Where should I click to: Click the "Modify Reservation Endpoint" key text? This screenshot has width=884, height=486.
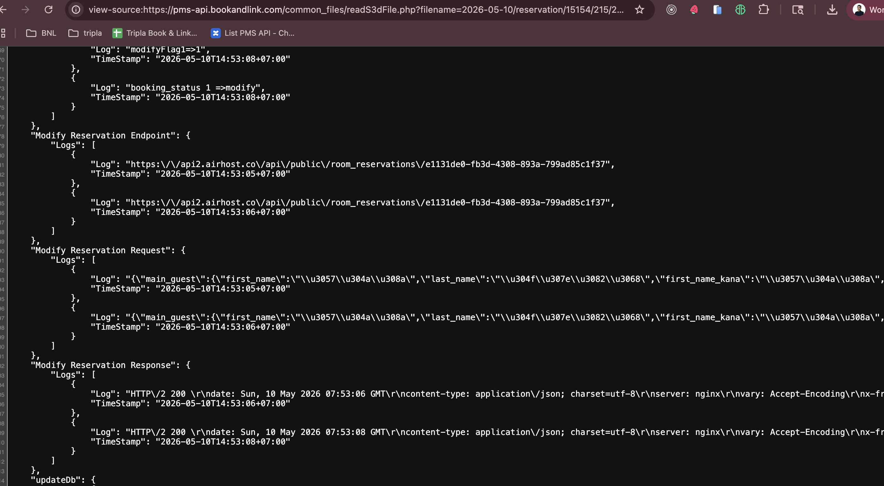[106, 136]
